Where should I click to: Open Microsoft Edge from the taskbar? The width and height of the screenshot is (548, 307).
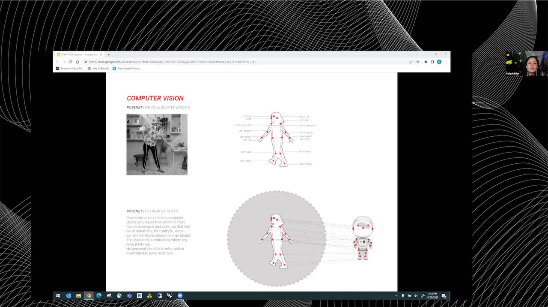[99, 296]
